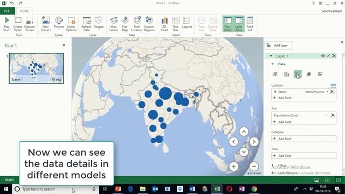Close the Tour 1 editor panel
Image resolution: width=345 pixels, height=194 pixels.
(64, 45)
